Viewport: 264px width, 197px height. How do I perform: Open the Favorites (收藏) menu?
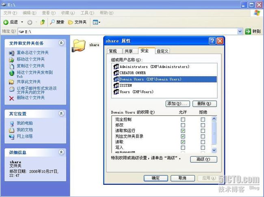click(68, 13)
